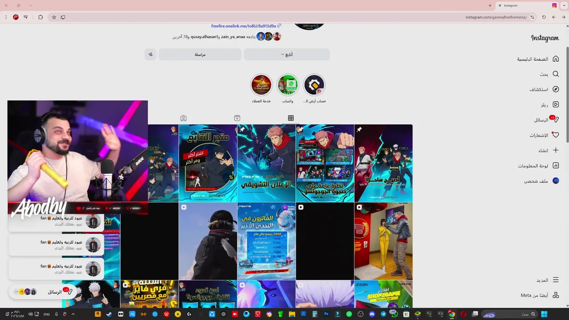Open the 'حساب أرض' story highlight
This screenshot has width=569, height=320.
[x=314, y=85]
